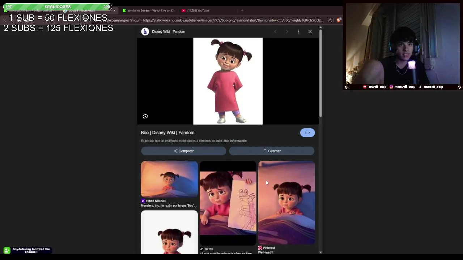The image size is (463, 260).
Task: Open the sad Boo thumbnail on white background
Action: pos(169,233)
